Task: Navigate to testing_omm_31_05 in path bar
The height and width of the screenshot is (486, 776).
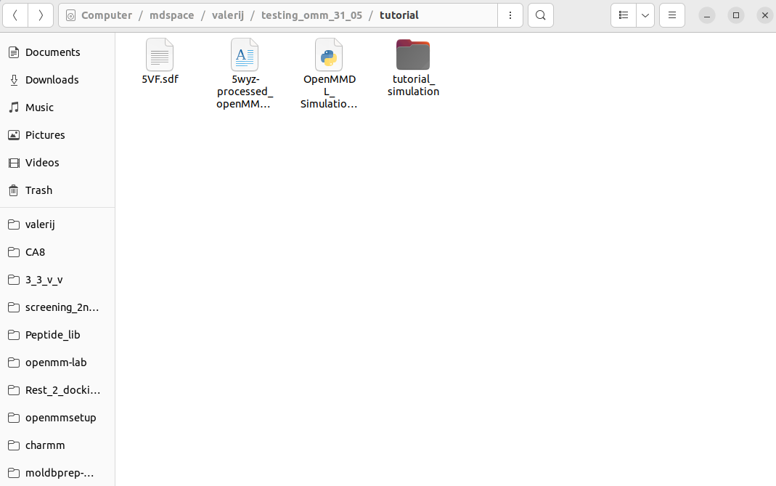Action: tap(312, 15)
